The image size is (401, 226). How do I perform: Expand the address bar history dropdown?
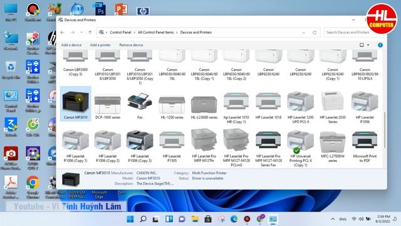click(x=303, y=33)
